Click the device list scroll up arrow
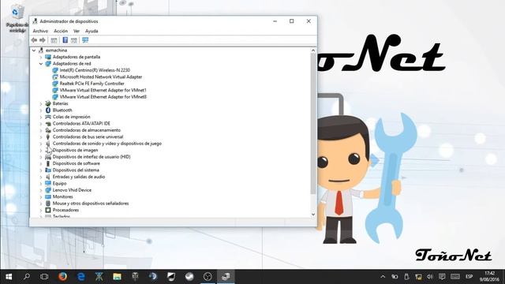This screenshot has height=284, width=505. pyautogui.click(x=313, y=50)
